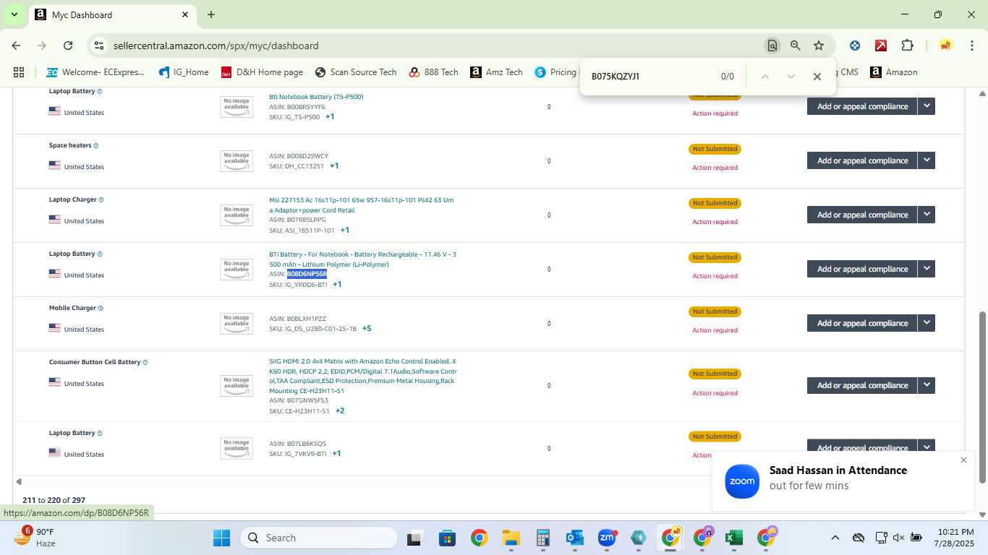Open the Welcome- ECExpress bookmark
988x555 pixels.
click(x=96, y=72)
